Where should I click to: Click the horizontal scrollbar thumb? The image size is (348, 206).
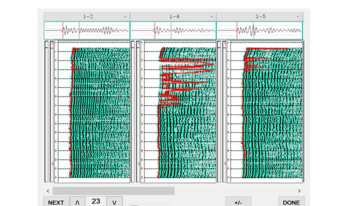tap(113, 191)
